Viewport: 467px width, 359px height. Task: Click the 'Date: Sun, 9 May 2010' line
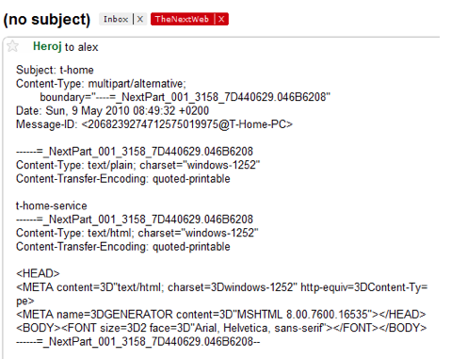112,111
